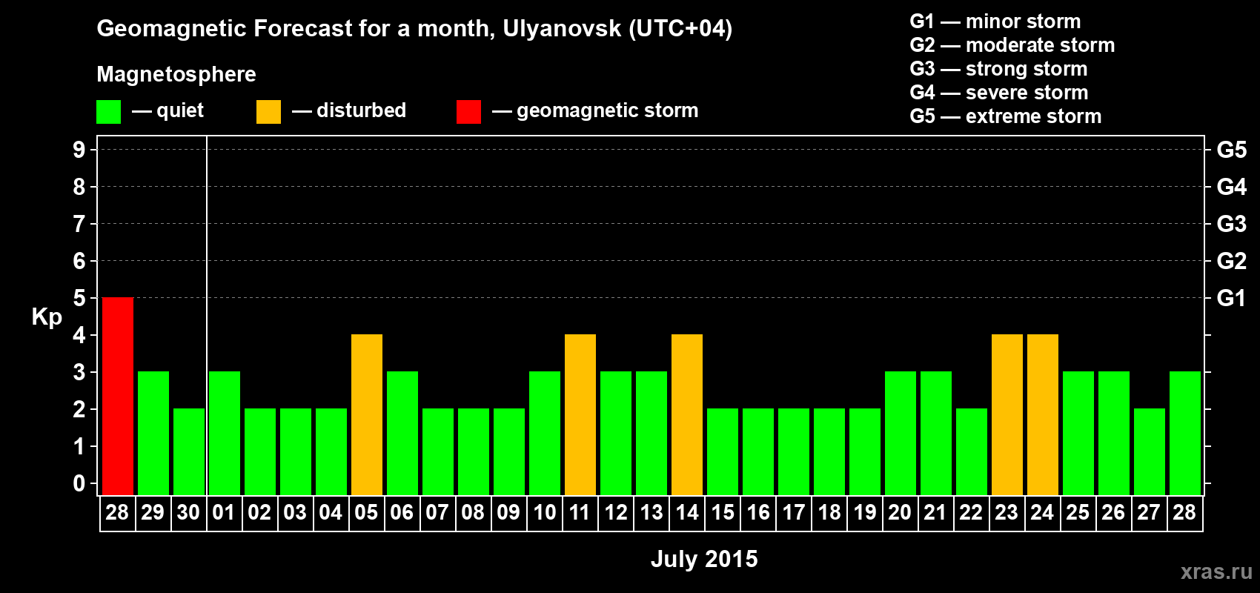
Task: Click the date label 15 on the axis
Action: tap(723, 512)
